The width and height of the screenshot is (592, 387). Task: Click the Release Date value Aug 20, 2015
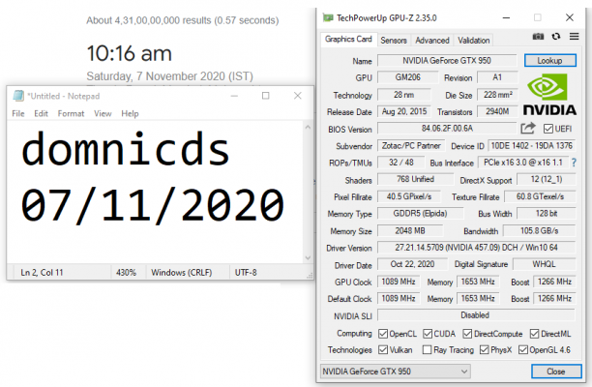point(404,112)
